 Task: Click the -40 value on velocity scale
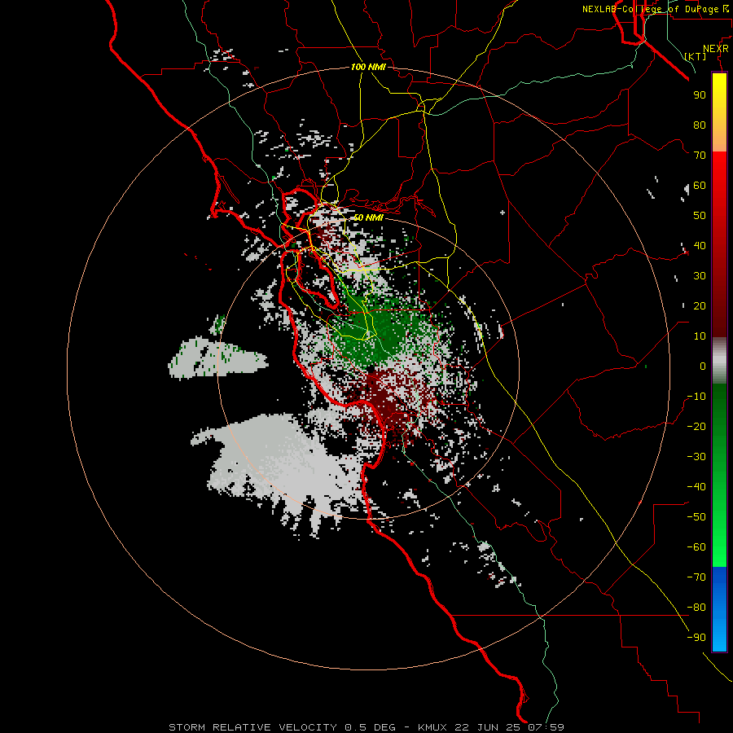coord(696,487)
